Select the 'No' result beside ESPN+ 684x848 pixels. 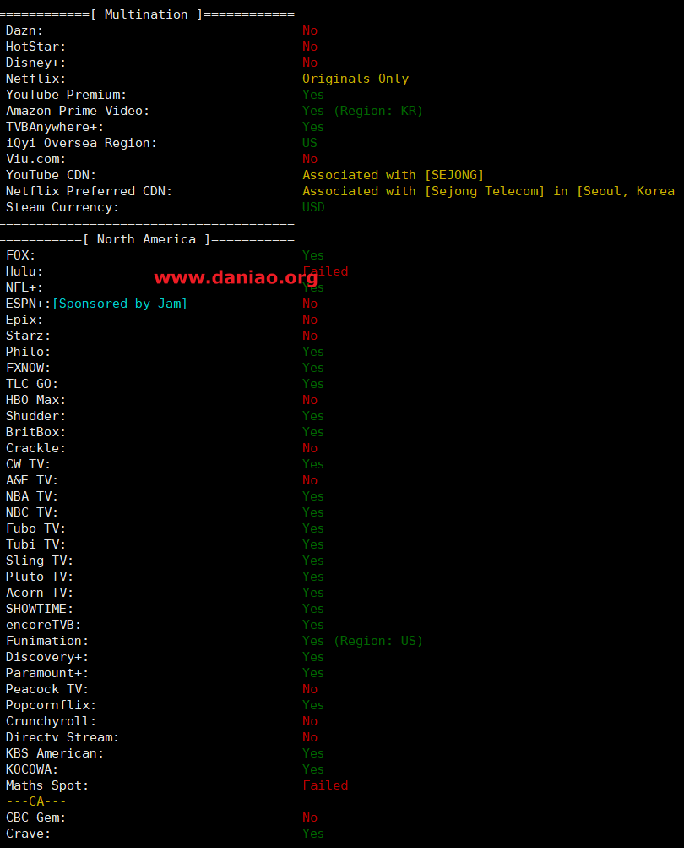310,304
